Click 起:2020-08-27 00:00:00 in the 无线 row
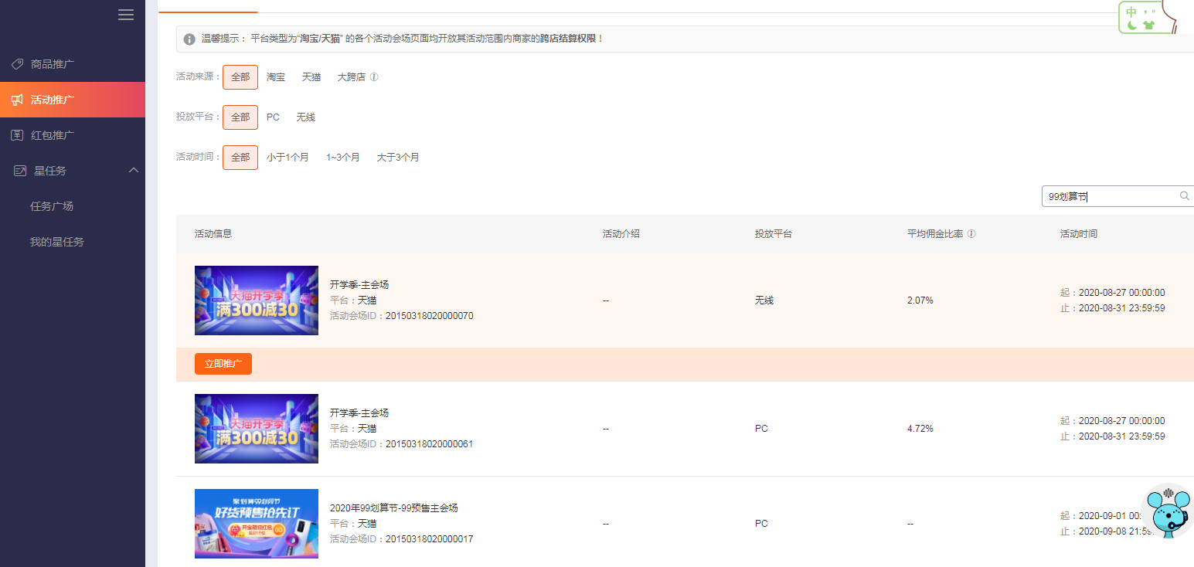1194x567 pixels. (1113, 293)
